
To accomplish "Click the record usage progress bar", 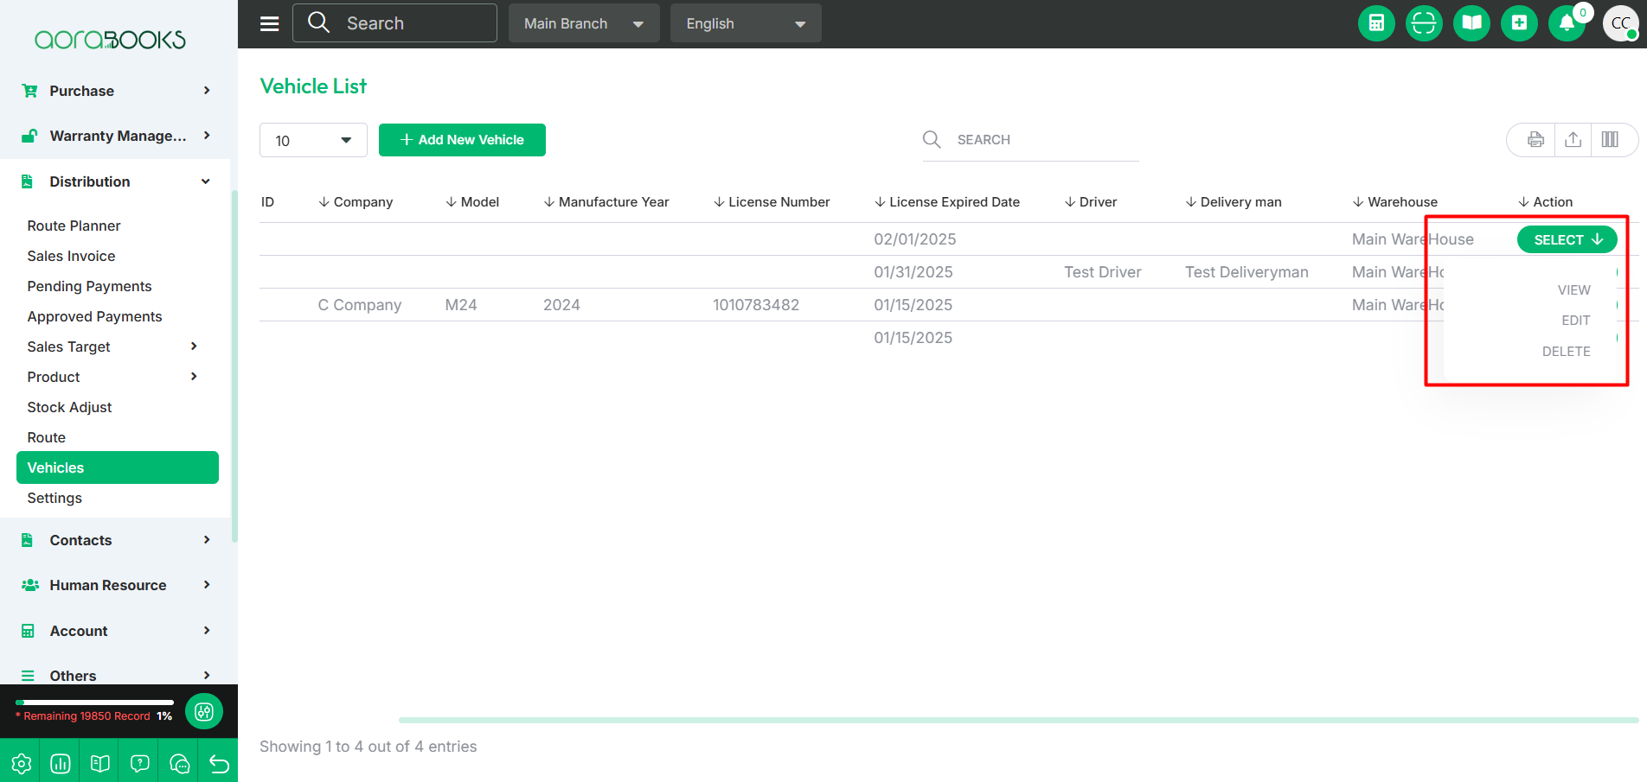I will 94,703.
